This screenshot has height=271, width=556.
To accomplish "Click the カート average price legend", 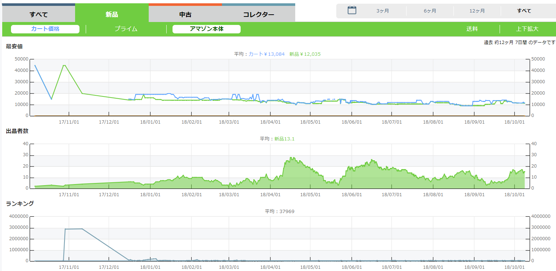I will click(266, 54).
